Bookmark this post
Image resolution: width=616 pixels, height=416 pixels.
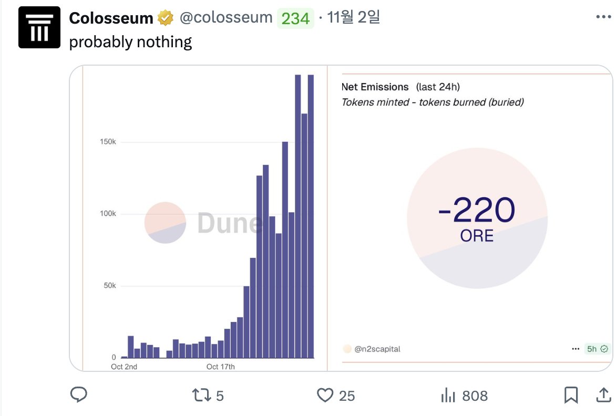point(571,395)
